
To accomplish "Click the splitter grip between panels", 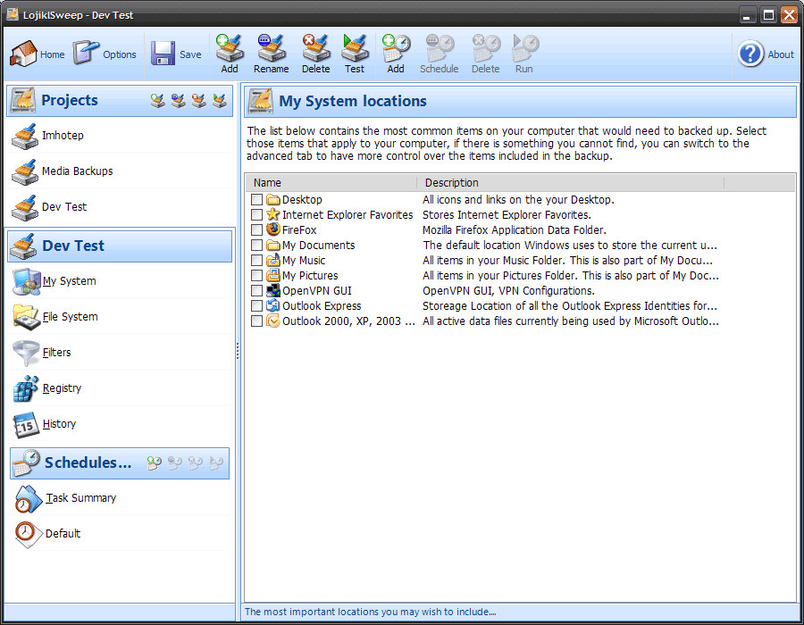I will click(238, 351).
